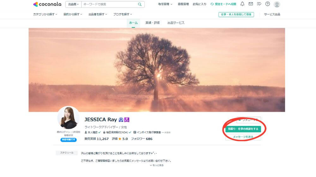Switch to 受注モード using the toggle link
Viewport: 316px width, 177px height.
223,4
